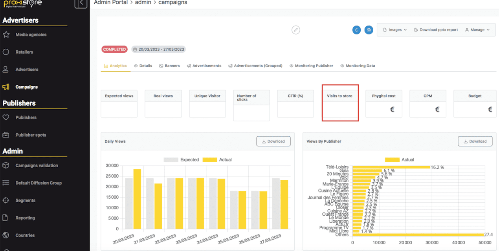Click the COMPLETED status badge
The width and height of the screenshot is (499, 251).
pos(115,49)
